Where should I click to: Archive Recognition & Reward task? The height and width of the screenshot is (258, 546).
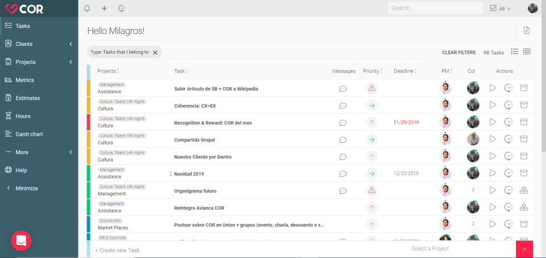click(523, 122)
